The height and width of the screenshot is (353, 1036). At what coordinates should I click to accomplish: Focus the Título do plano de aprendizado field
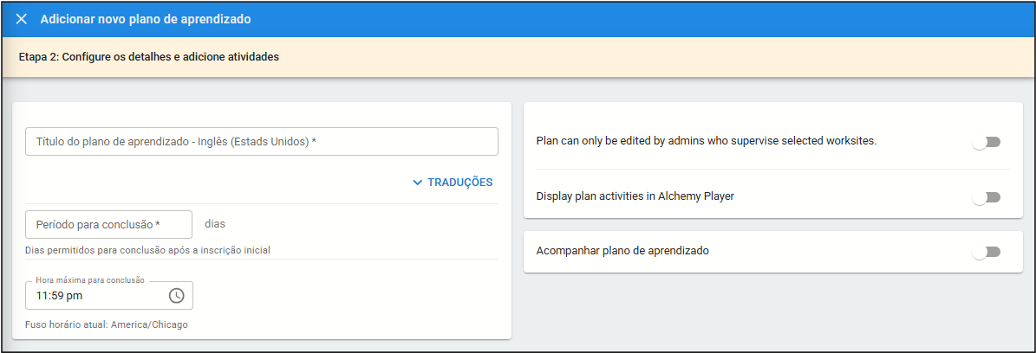point(261,142)
